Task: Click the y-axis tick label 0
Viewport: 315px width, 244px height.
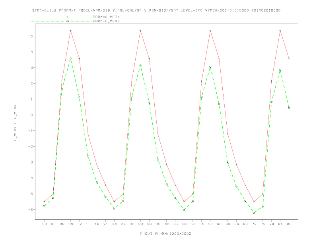Action: click(x=32, y=115)
